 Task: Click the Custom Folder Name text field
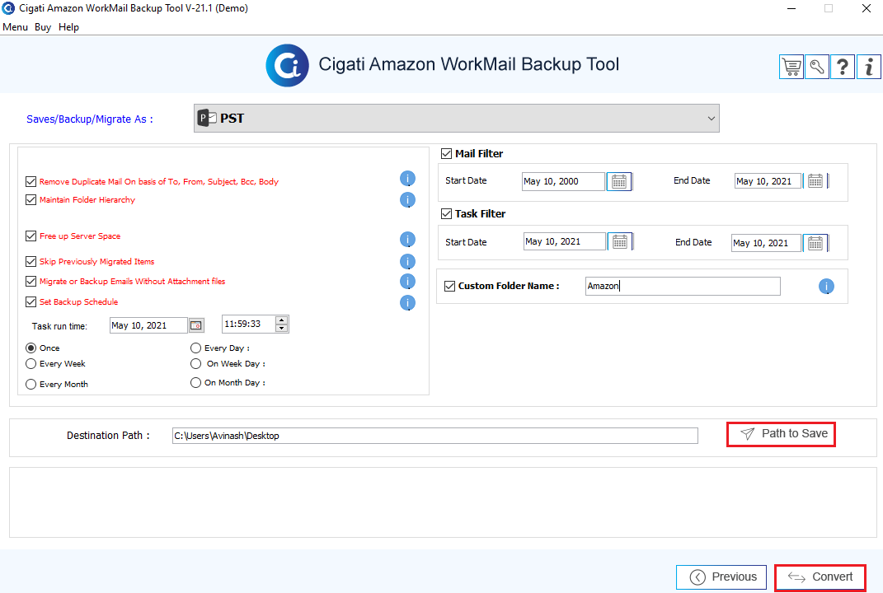tap(683, 286)
